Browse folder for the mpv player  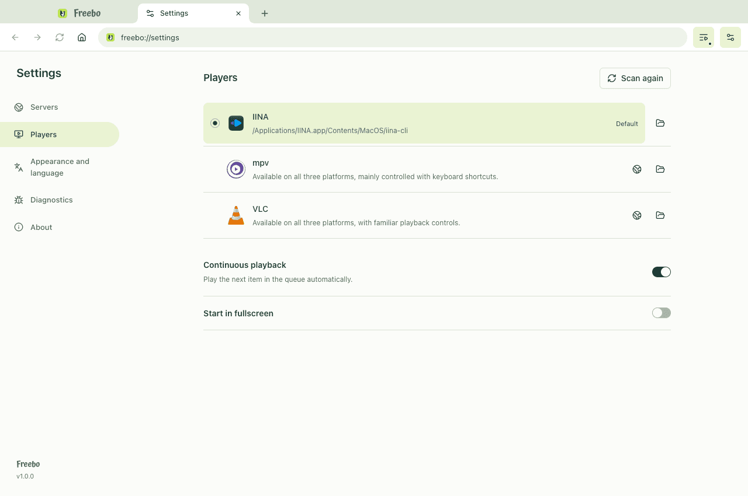tap(660, 169)
